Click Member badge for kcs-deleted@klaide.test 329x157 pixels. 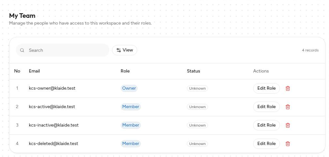(x=131, y=144)
